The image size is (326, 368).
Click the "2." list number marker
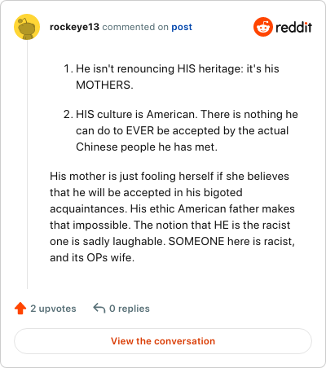pos(68,114)
